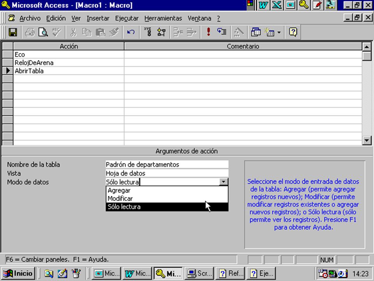The height and width of the screenshot is (281, 374).
Task: Open the Herramientas menu
Action: [163, 18]
